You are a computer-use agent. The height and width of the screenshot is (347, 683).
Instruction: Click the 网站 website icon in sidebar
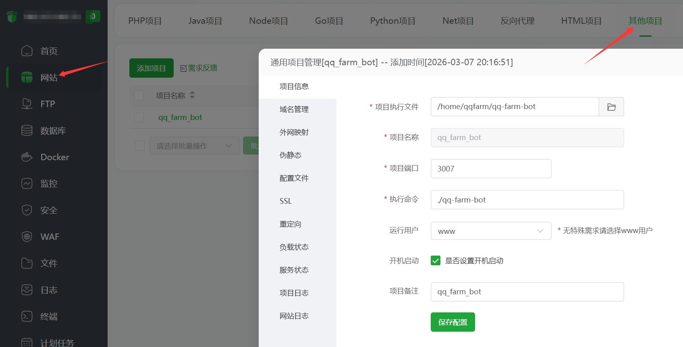[27, 77]
